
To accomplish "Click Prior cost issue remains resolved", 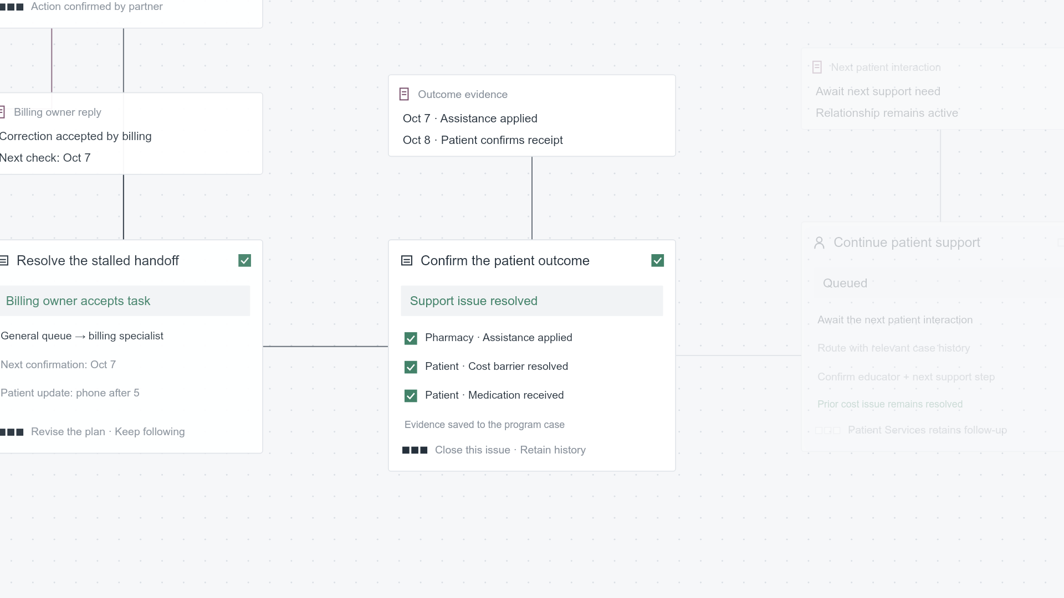I will pos(890,404).
